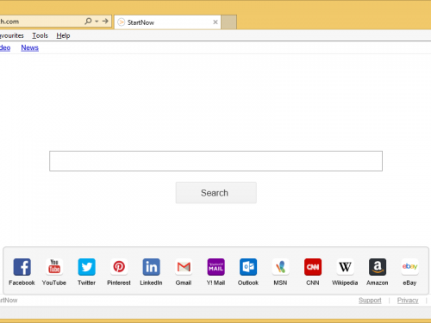
Task: Open the Facebook shortcut icon
Action: click(x=22, y=267)
